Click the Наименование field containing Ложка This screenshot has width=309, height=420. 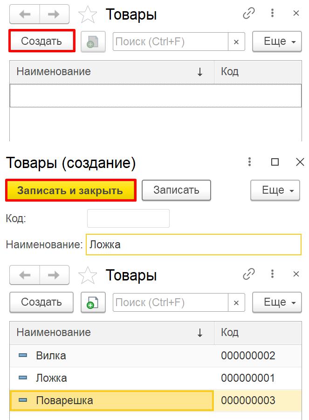point(193,245)
